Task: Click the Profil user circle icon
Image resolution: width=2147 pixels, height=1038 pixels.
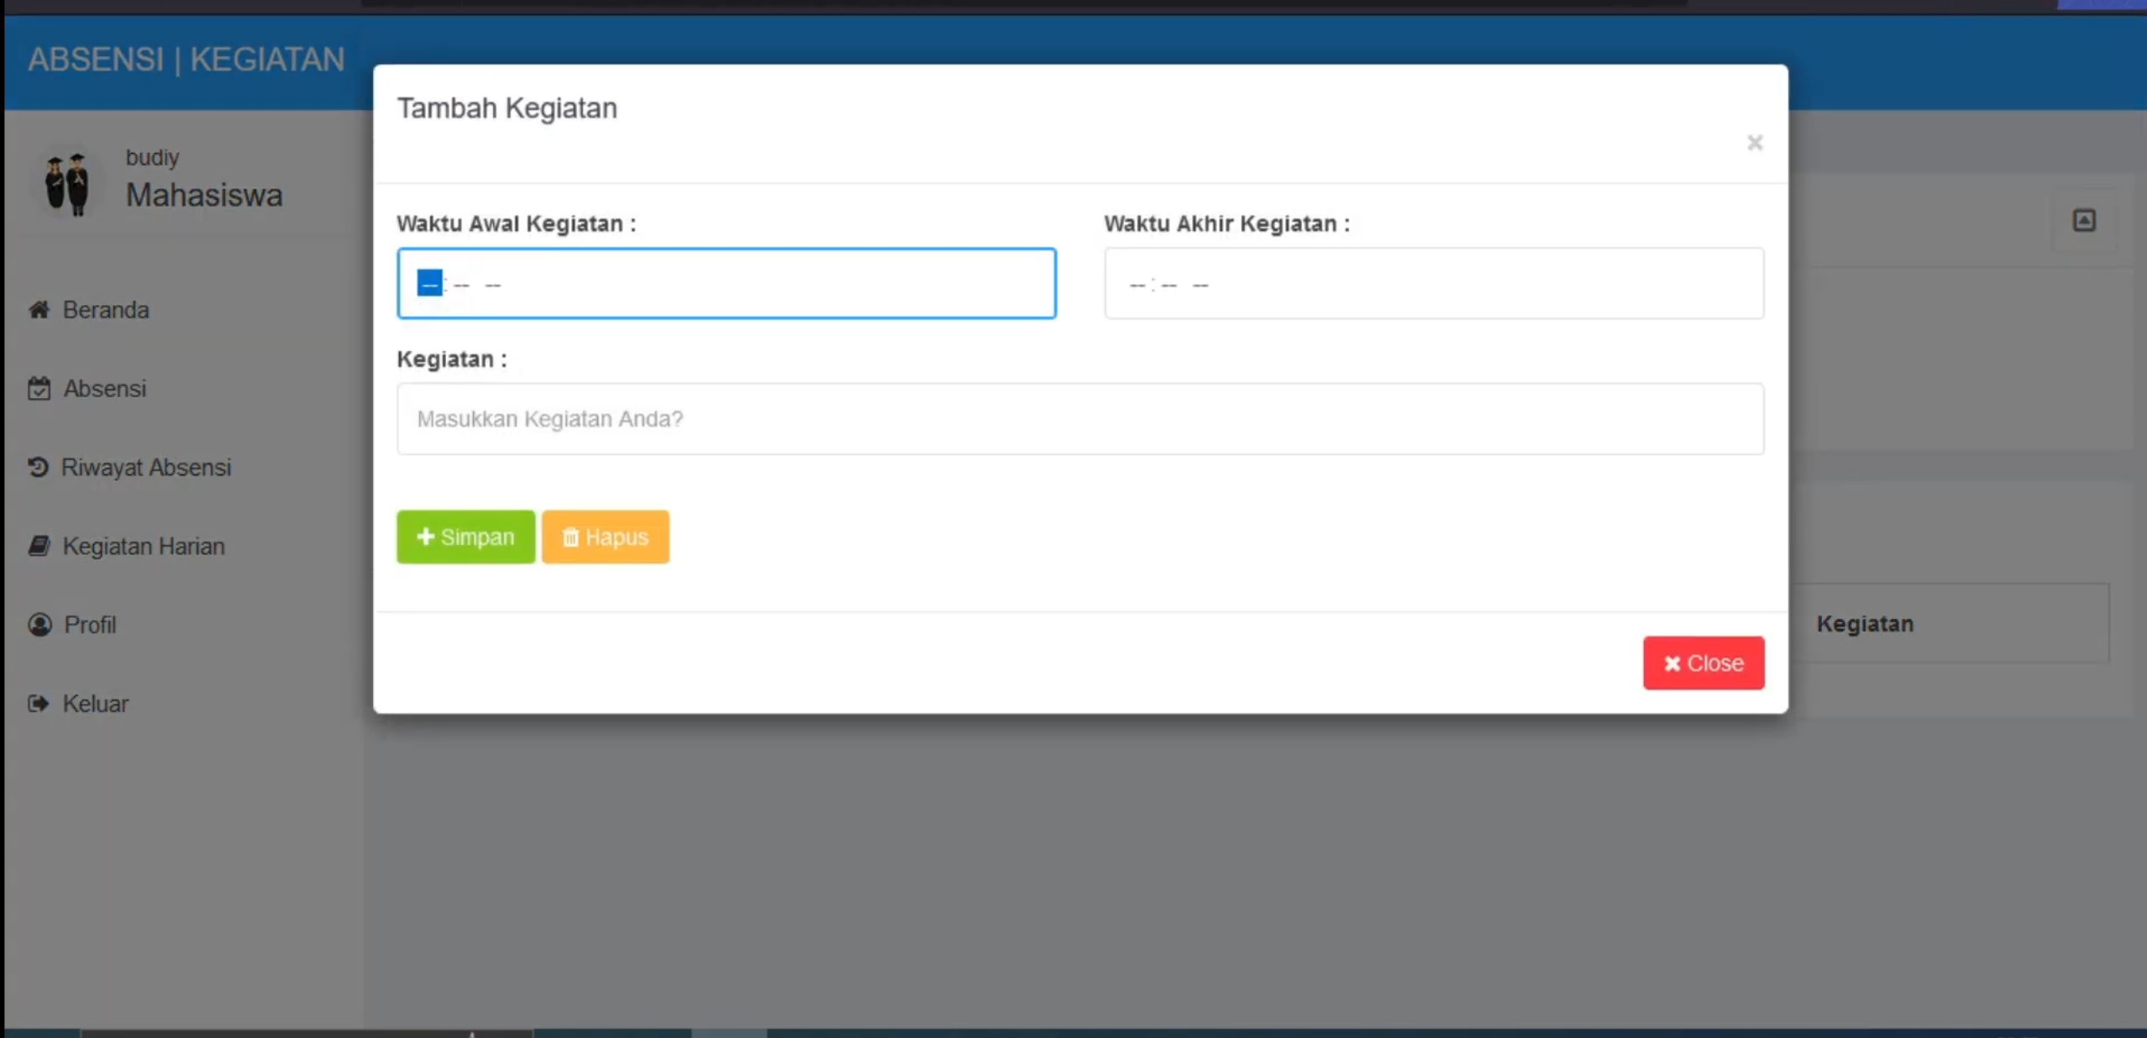Action: (39, 625)
